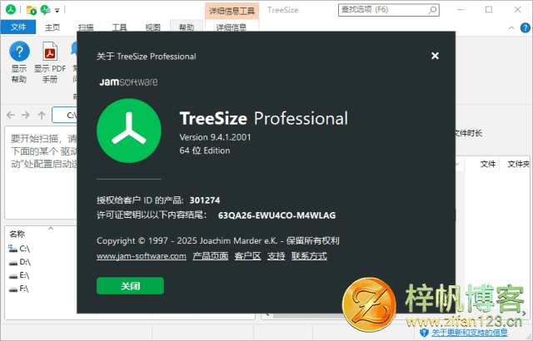Click the 显示帮助 question mark icon
The width and height of the screenshot is (533, 341).
[19, 52]
